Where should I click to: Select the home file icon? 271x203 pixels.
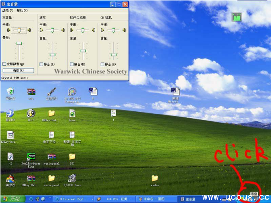pos(72,115)
